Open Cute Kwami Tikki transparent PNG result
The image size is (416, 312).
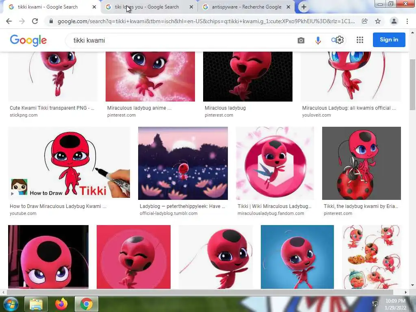click(x=52, y=108)
